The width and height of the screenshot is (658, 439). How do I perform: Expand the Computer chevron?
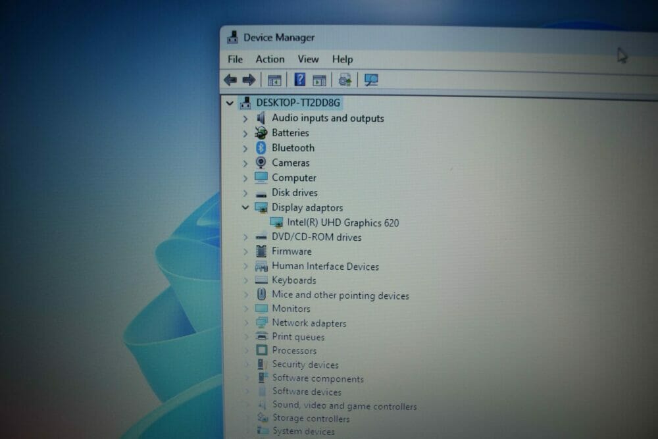(245, 178)
